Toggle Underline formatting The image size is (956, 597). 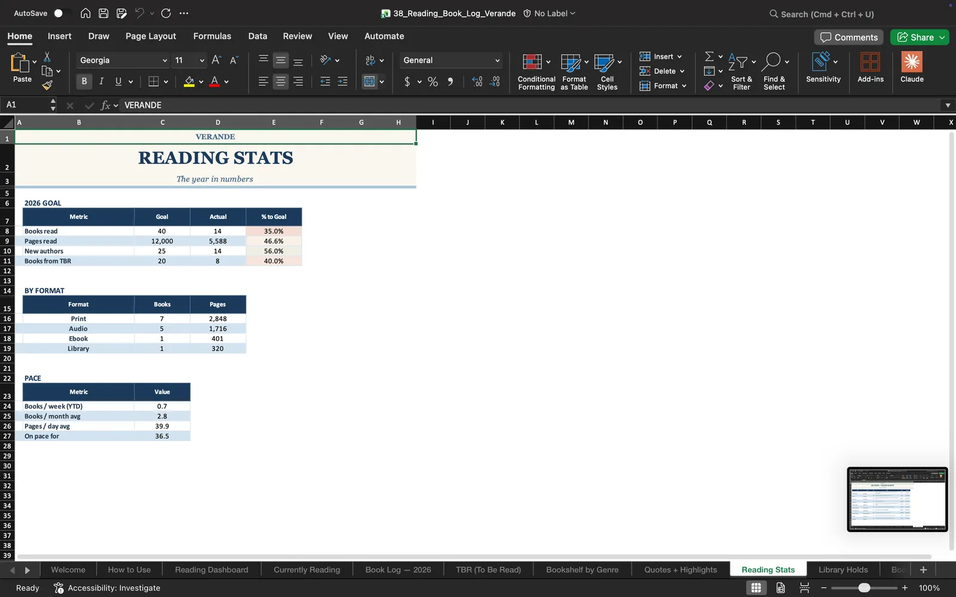click(118, 81)
